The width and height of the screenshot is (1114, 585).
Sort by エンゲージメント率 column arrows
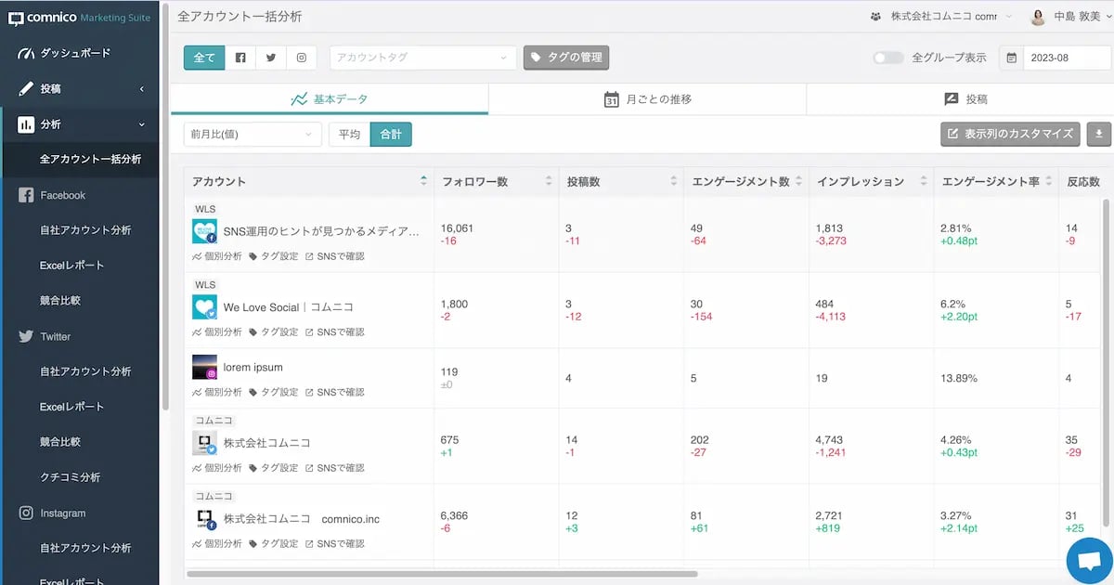point(1049,181)
